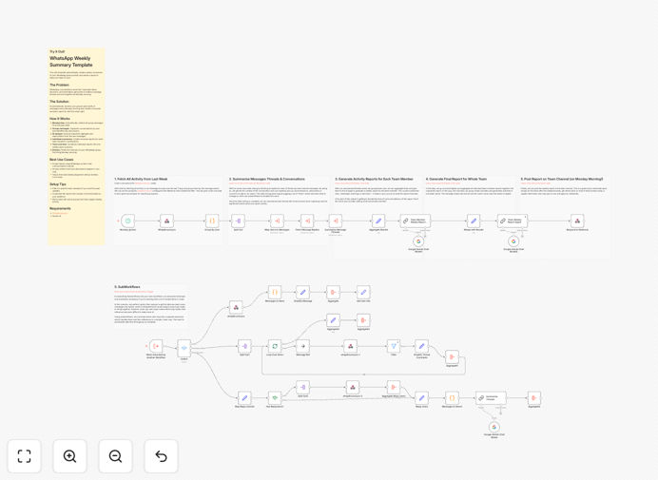The image size is (658, 480).
Task: Click "Requirements" heading in yellow note
Action: click(60, 208)
